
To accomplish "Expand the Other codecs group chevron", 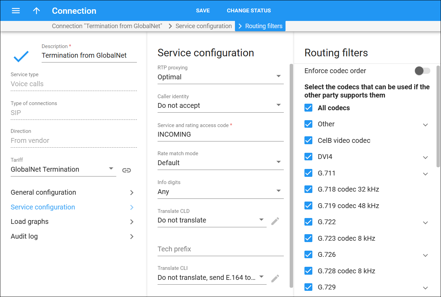I will (x=426, y=125).
